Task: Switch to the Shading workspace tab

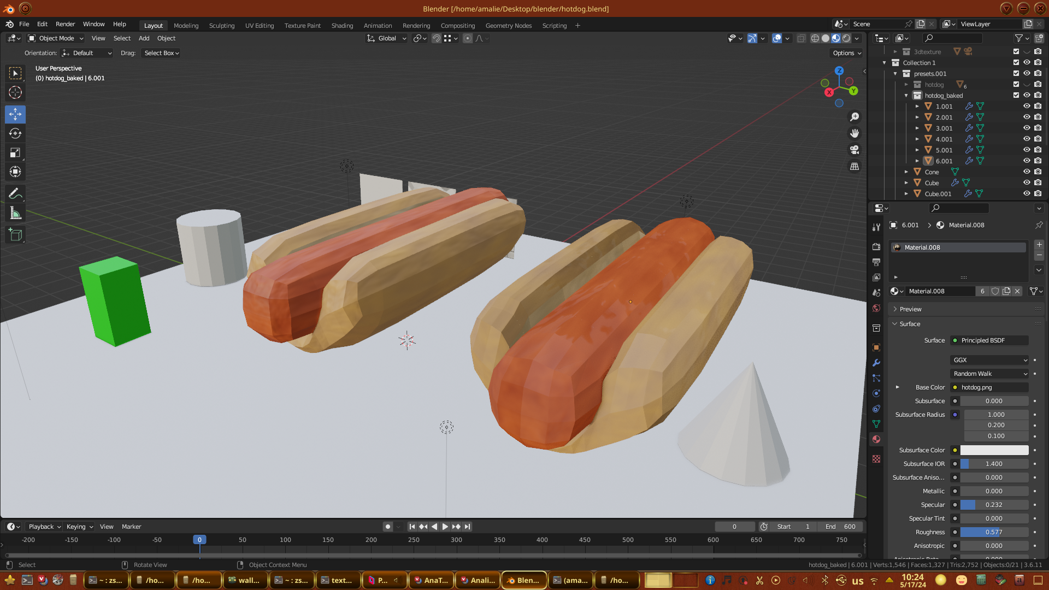Action: coord(342,26)
